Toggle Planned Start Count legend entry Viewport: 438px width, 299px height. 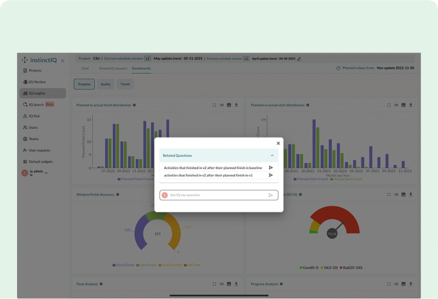coord(311,179)
